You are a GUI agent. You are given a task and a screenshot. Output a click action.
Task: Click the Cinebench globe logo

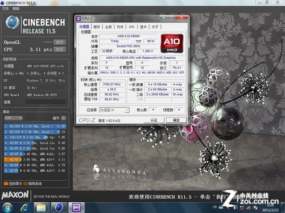click(13, 22)
